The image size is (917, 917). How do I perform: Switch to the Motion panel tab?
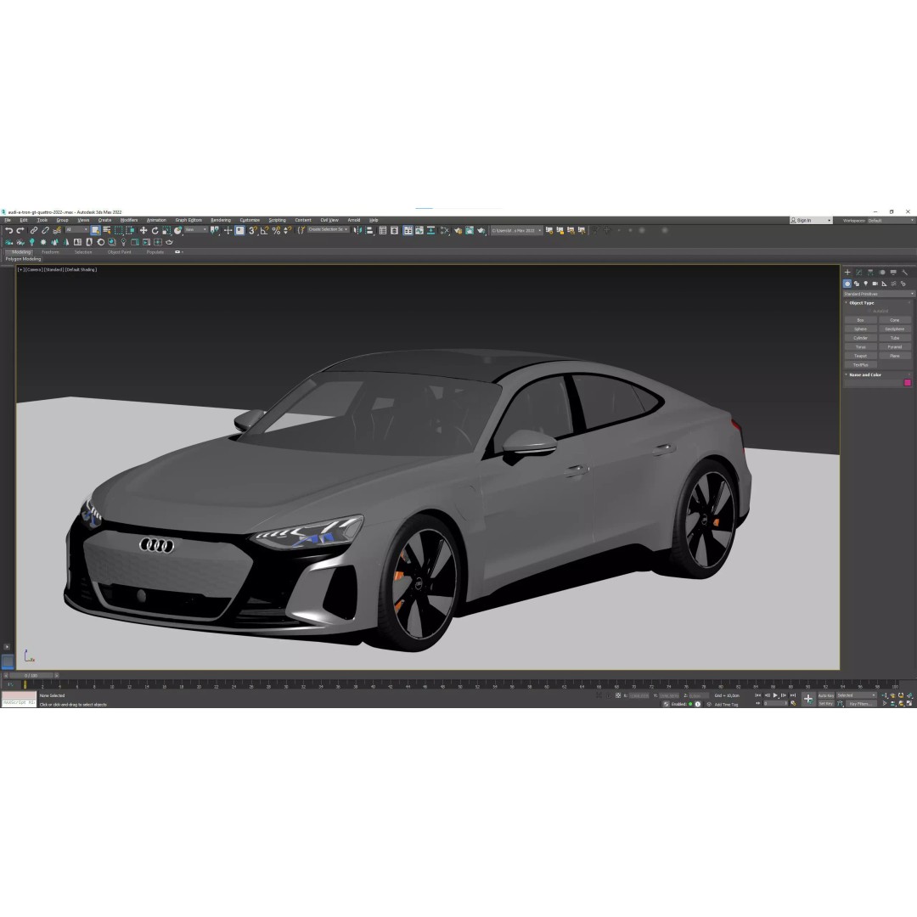pos(882,272)
